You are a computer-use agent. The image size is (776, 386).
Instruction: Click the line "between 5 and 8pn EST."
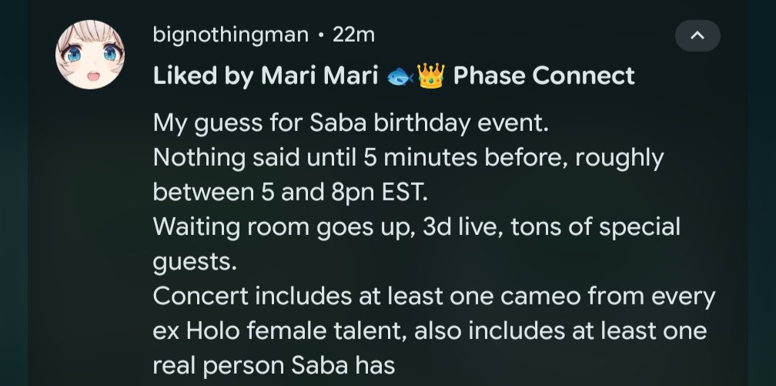pos(290,193)
